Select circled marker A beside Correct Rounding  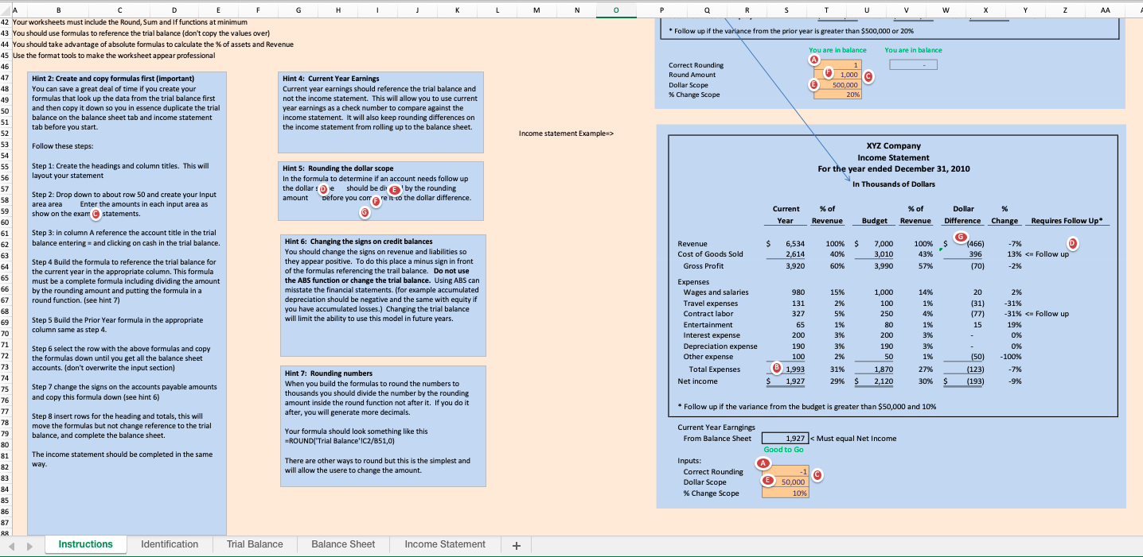[813, 59]
